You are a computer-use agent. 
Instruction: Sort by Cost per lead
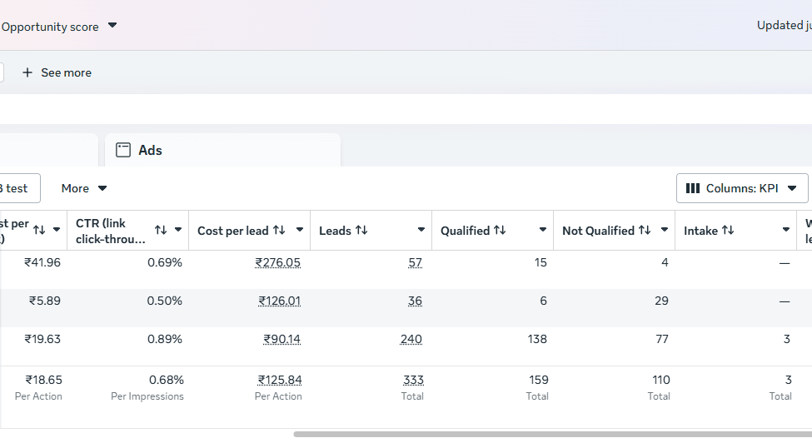(279, 230)
